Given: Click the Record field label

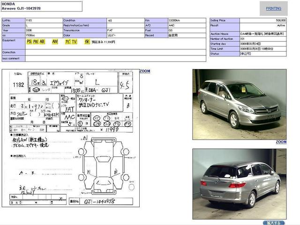Looking at the screenshot, I should coord(150,35).
